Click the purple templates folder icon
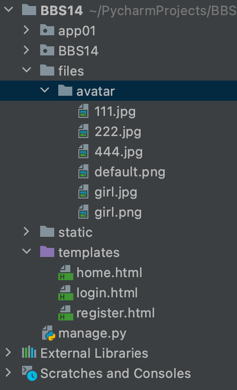237x390 pixels. coord(47,251)
